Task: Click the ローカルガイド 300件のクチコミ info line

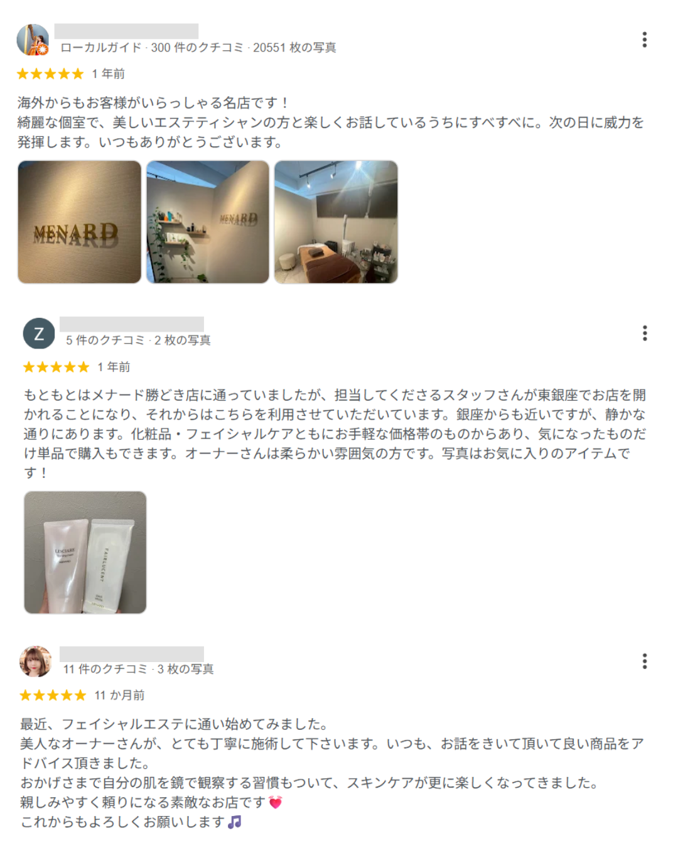Action: pyautogui.click(x=198, y=48)
